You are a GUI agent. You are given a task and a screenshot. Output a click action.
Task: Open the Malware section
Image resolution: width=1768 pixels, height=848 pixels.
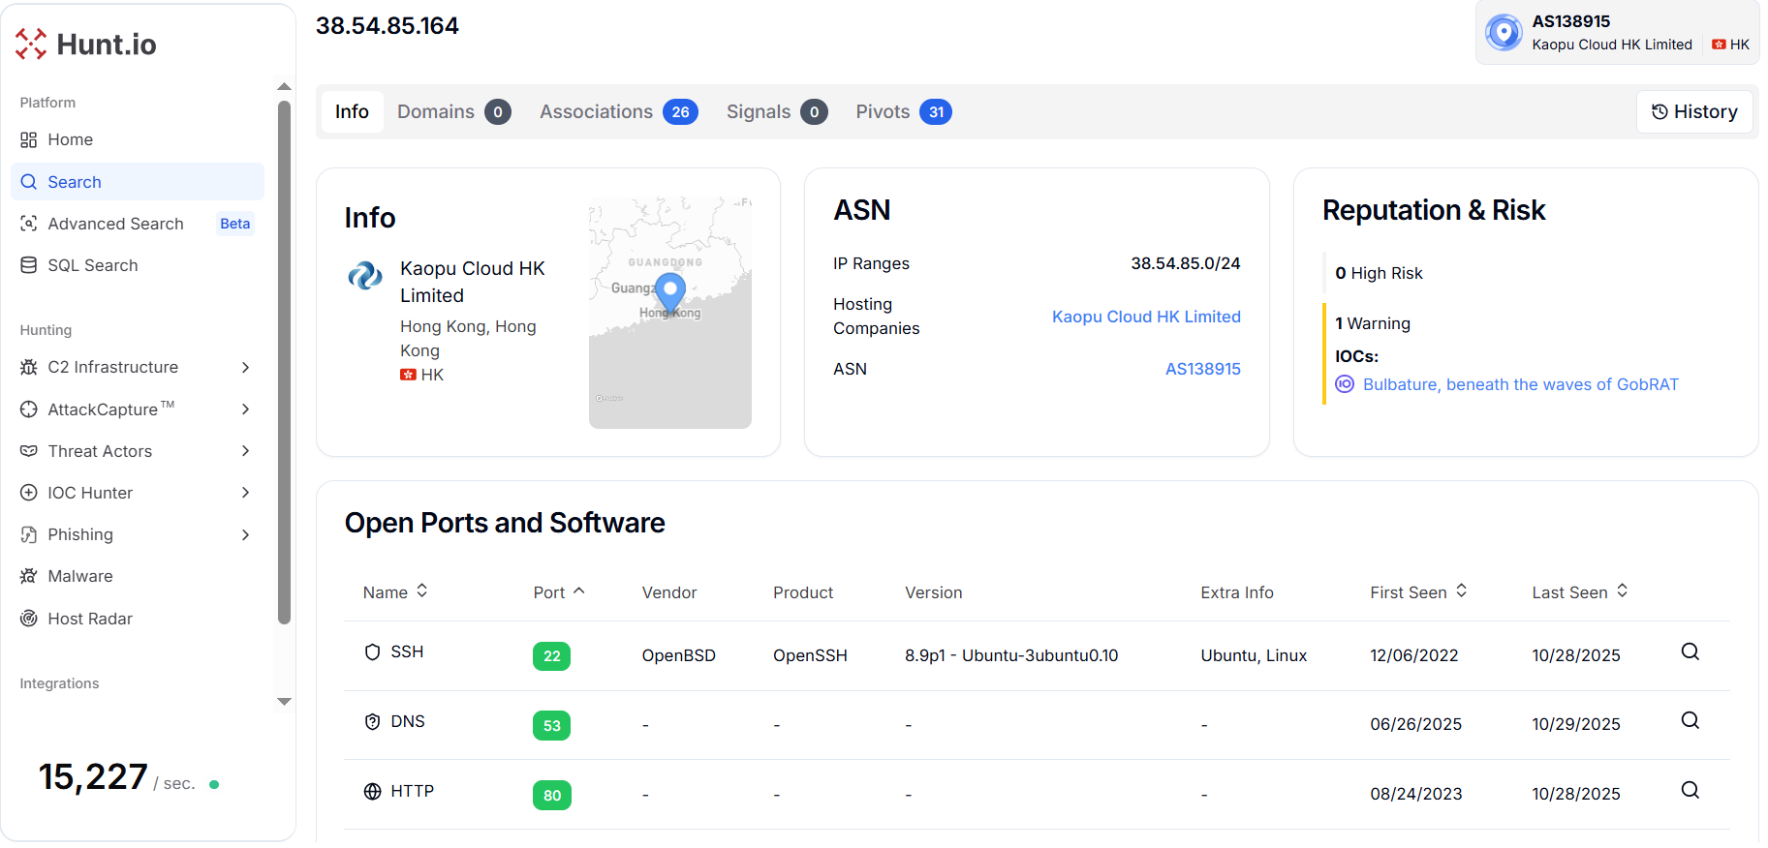[79, 576]
